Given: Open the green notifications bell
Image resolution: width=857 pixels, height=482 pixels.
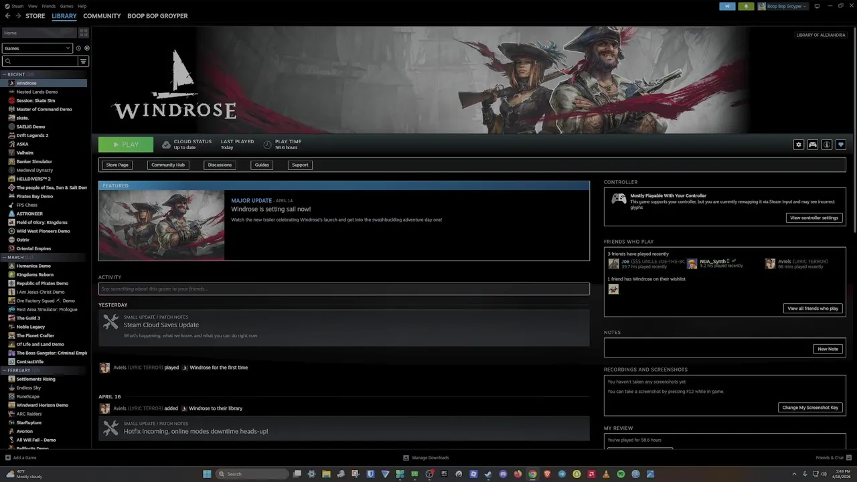Looking at the screenshot, I should point(746,6).
